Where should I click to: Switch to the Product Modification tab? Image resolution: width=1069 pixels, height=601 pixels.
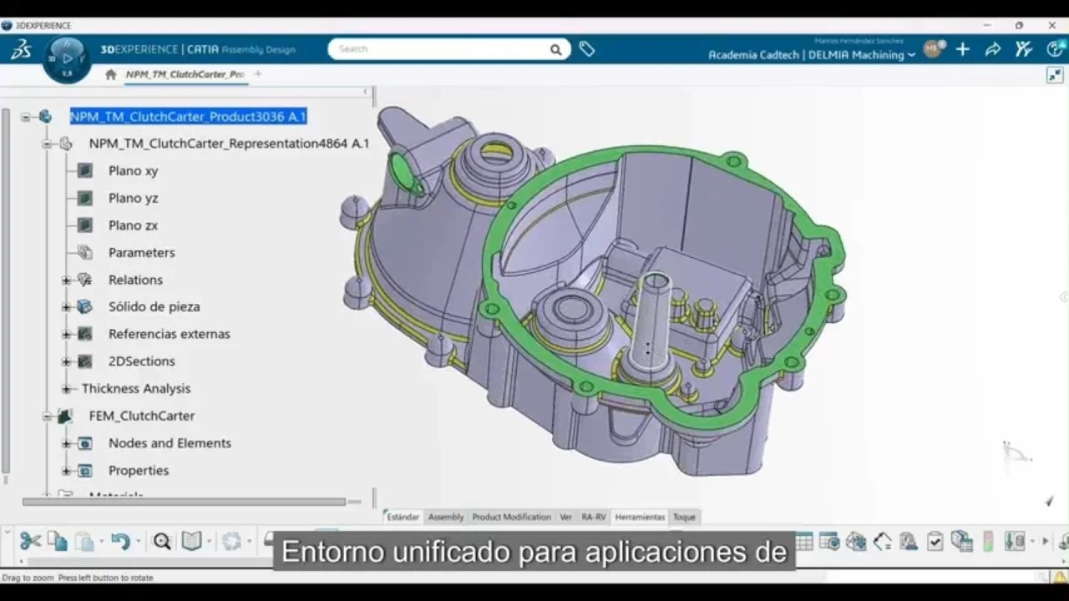(511, 518)
